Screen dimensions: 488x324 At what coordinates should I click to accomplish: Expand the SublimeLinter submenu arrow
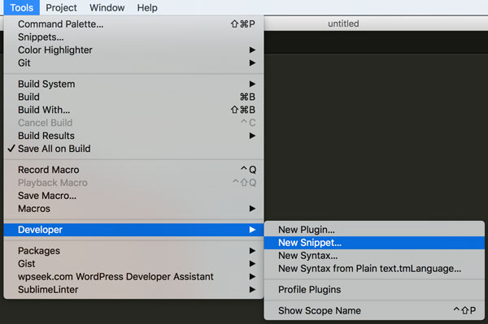tap(252, 290)
